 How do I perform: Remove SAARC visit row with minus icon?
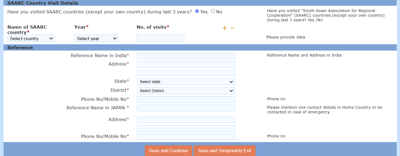click(233, 28)
